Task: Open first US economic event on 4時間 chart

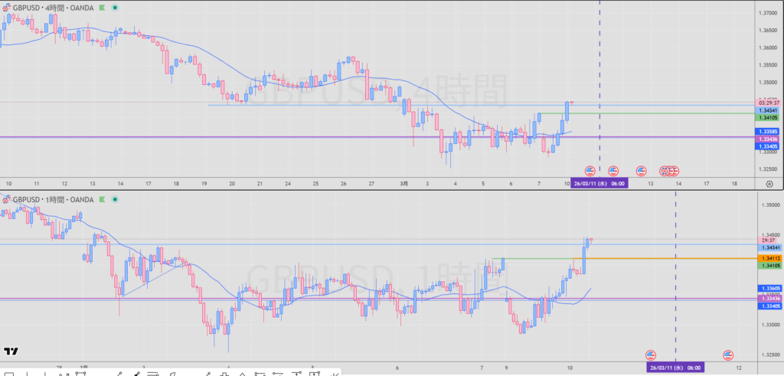Action: [590, 171]
